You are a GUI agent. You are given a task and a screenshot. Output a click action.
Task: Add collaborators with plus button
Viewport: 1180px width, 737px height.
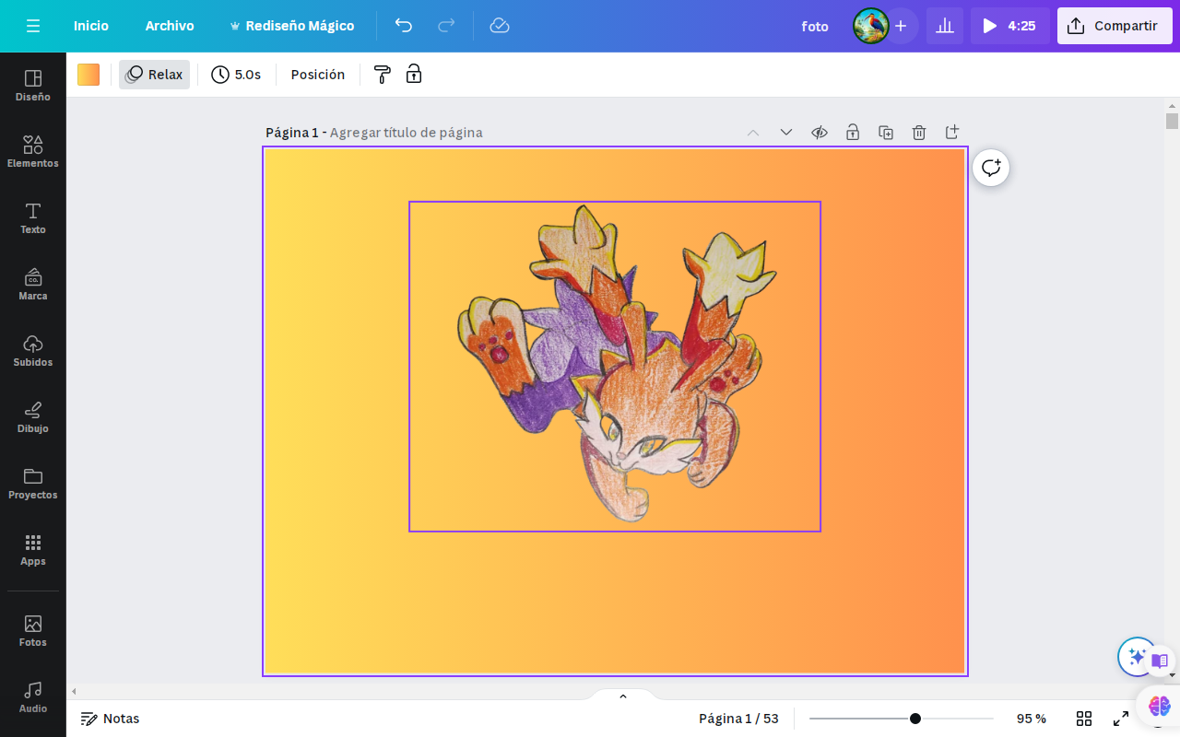pyautogui.click(x=901, y=26)
